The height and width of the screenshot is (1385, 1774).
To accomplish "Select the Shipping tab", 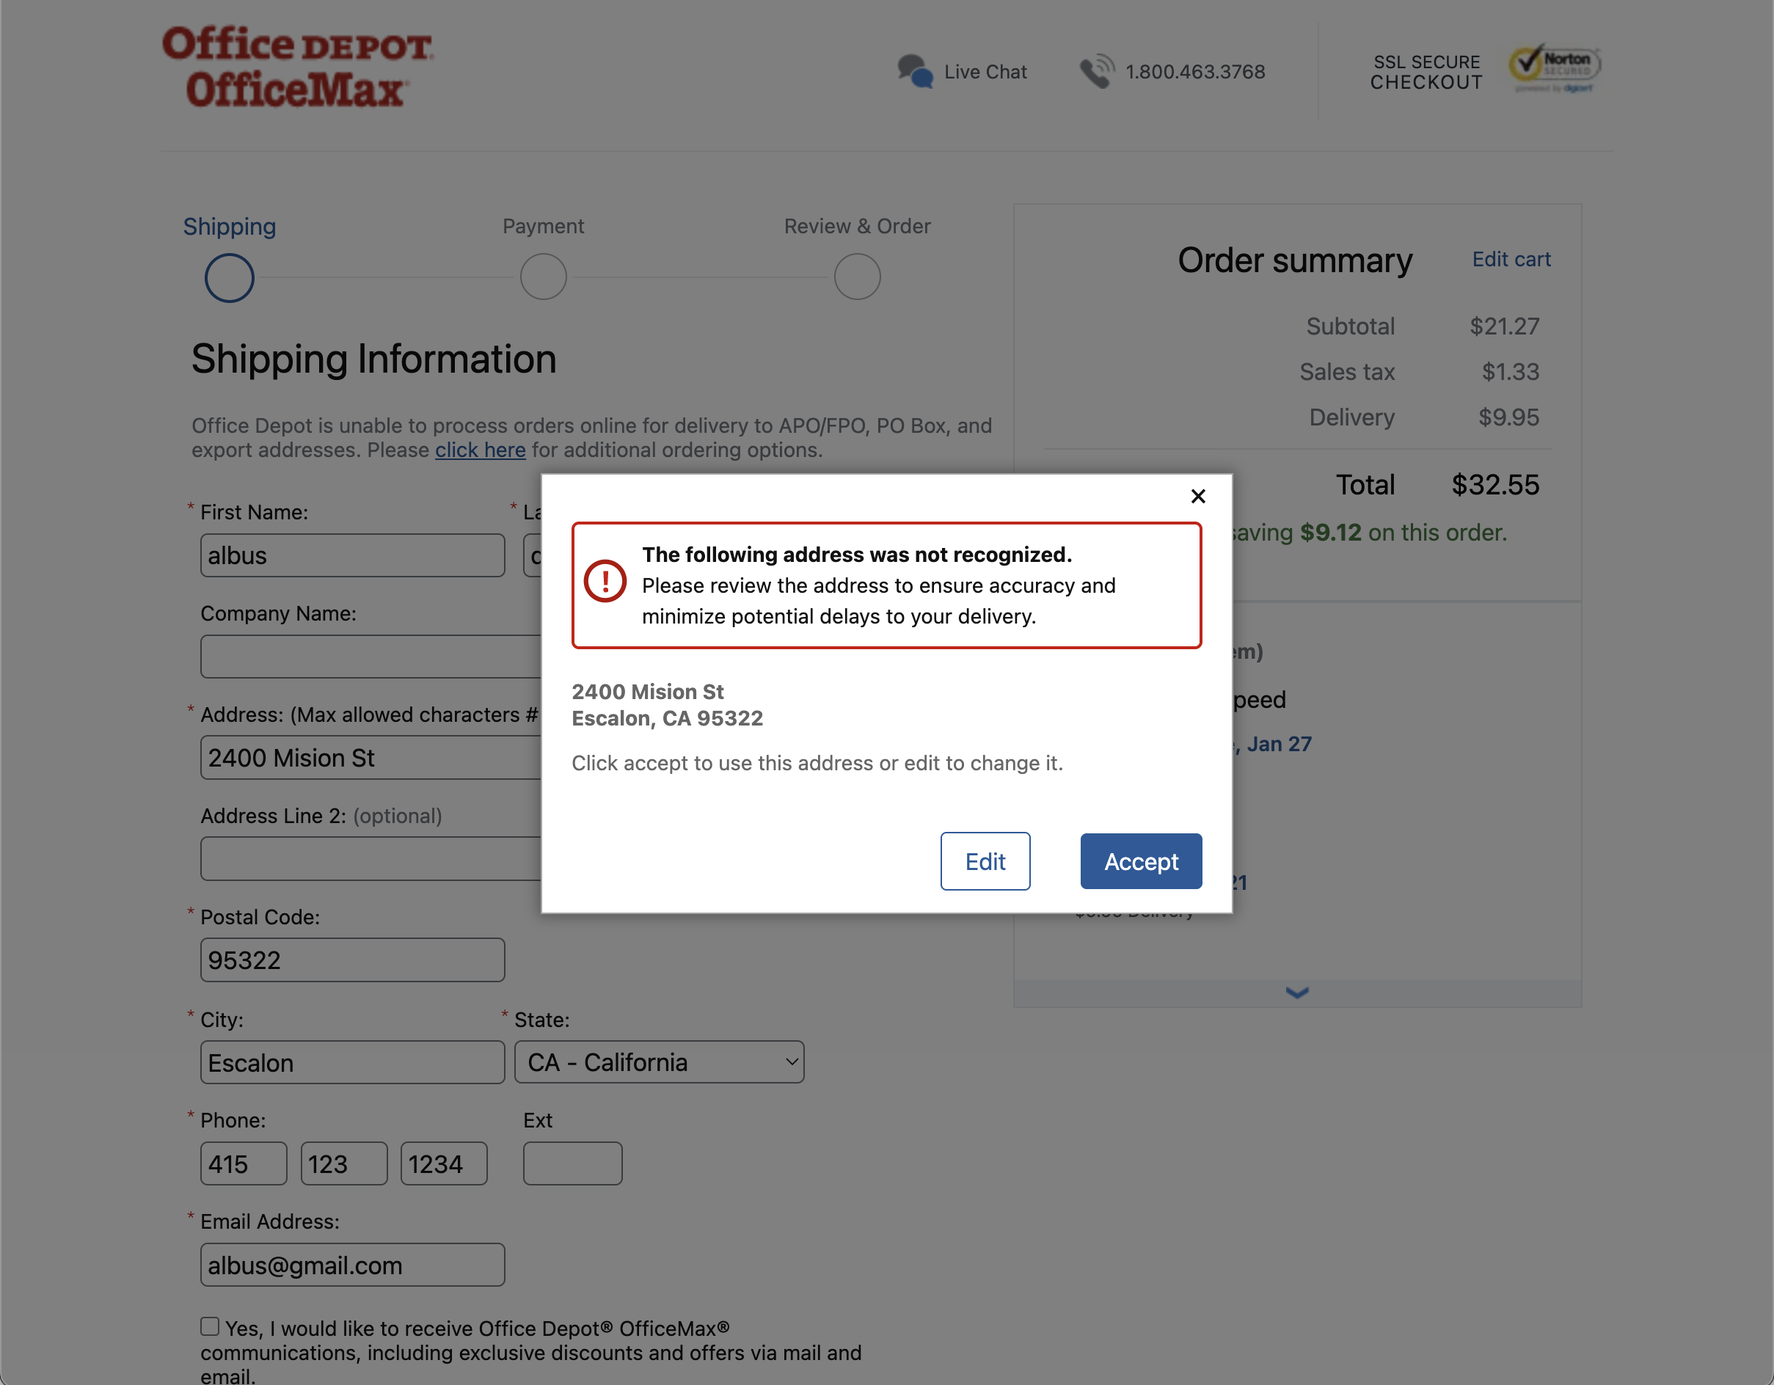I will pyautogui.click(x=229, y=226).
